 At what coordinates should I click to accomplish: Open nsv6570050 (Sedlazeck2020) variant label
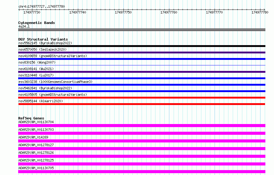click(x=42, y=49)
